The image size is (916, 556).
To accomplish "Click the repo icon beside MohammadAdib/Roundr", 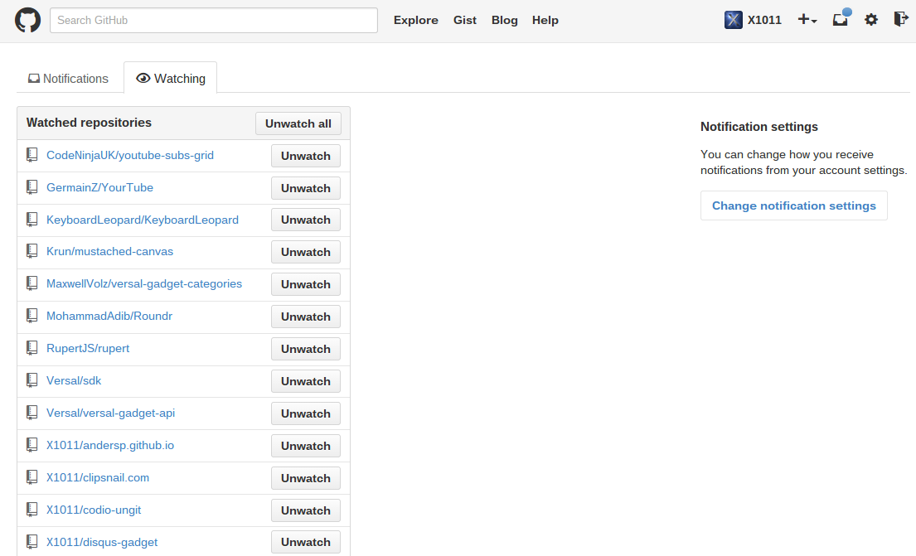I will click(32, 316).
